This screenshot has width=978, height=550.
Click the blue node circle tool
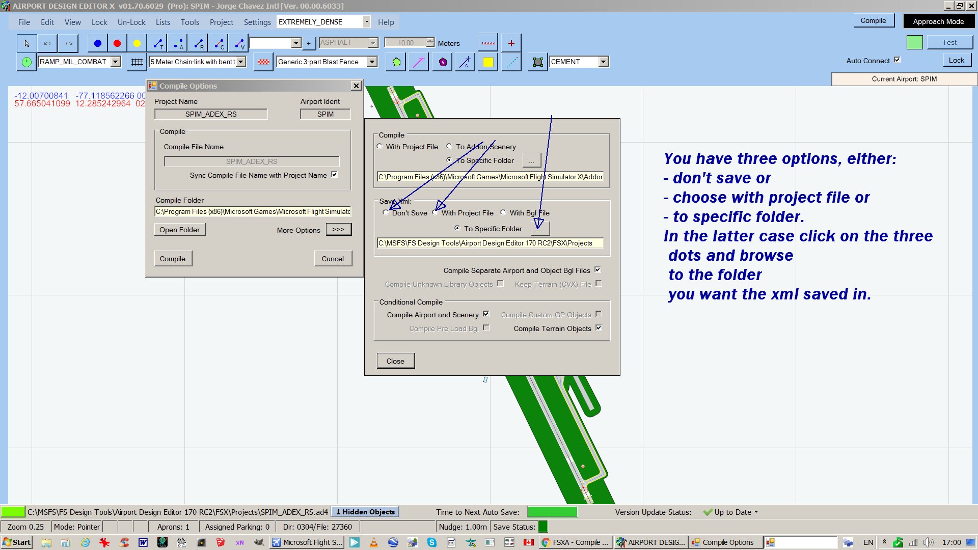97,43
